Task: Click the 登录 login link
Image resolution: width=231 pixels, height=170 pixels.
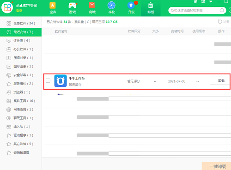Action: coord(19,11)
